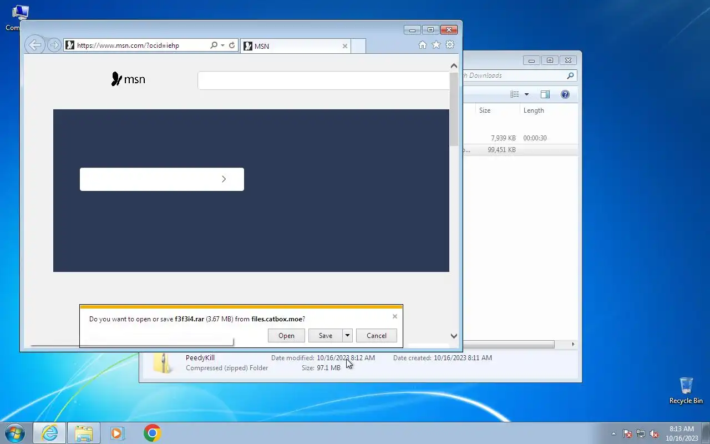
Task: Click the IE forward arrow button
Action: click(54, 45)
